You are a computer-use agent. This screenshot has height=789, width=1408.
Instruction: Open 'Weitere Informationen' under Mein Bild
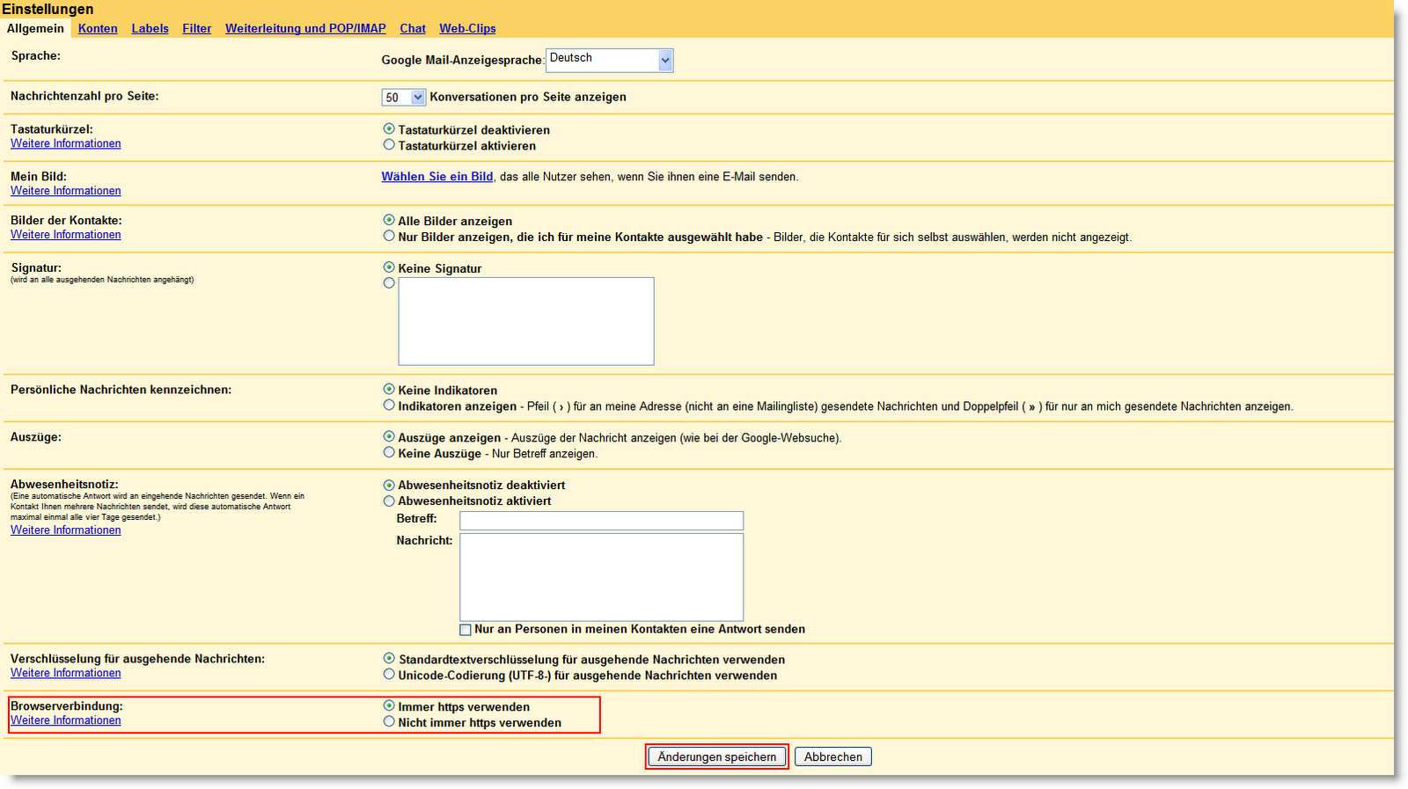[x=66, y=191]
